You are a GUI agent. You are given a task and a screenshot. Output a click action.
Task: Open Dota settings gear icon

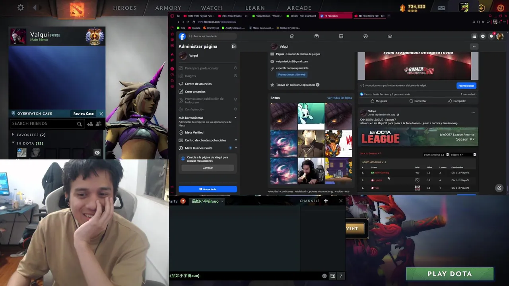(21, 8)
